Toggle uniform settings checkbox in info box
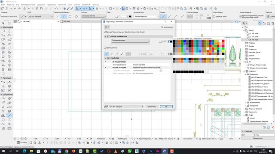 241,16
